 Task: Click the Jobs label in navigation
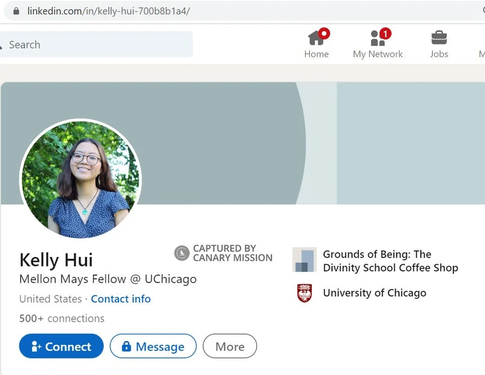pos(439,54)
